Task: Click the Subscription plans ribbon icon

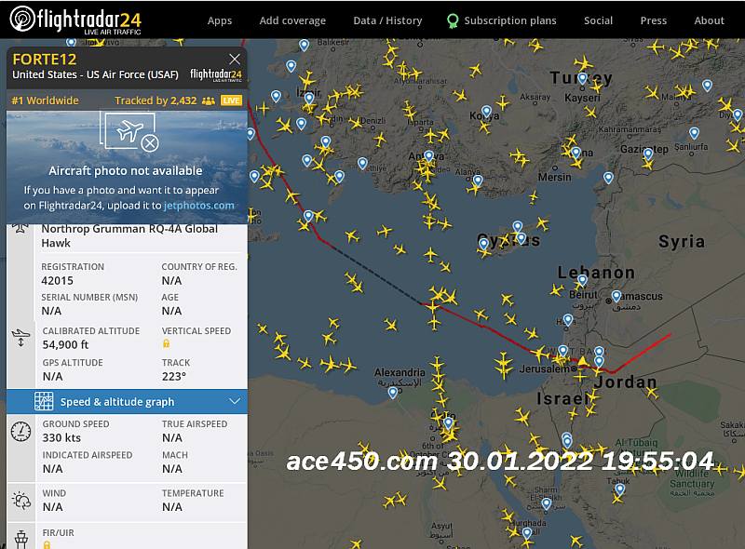Action: [x=453, y=20]
